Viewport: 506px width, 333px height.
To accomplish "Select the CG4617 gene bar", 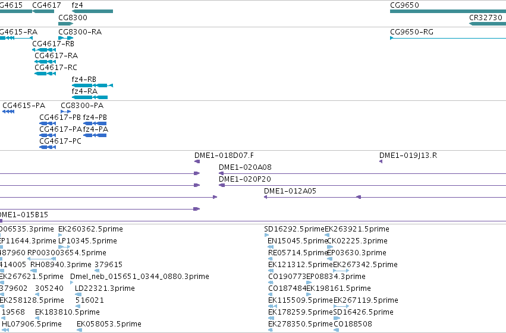I will point(43,12).
